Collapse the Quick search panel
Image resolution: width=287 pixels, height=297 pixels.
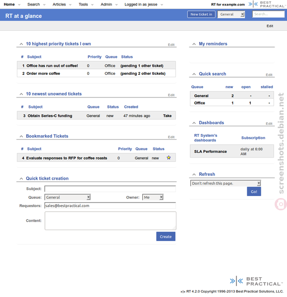[x=194, y=74]
